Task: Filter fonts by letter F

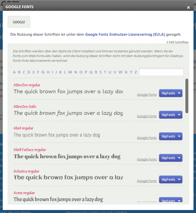Action: coord(38,72)
